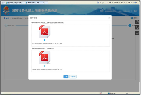Viewport: 141px width, 95px height.
Task: Go to 税费申报及缴纳 in the breadcrumb
Action: coord(17,18)
